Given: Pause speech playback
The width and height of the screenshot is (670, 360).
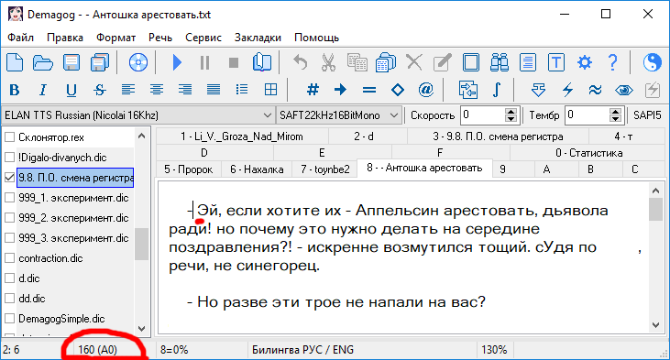Looking at the screenshot, I should 205,63.
